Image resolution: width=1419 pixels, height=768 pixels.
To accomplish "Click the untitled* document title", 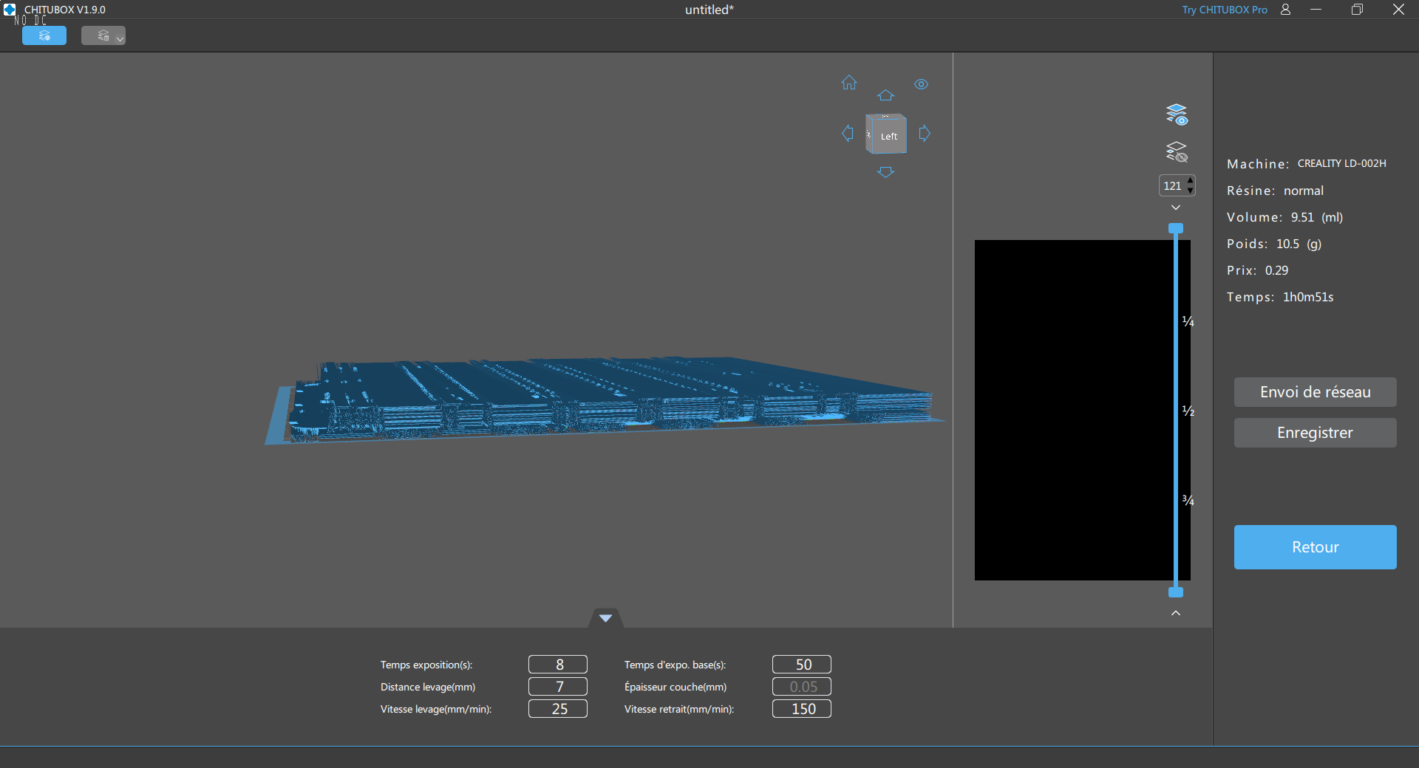I will 709,10.
